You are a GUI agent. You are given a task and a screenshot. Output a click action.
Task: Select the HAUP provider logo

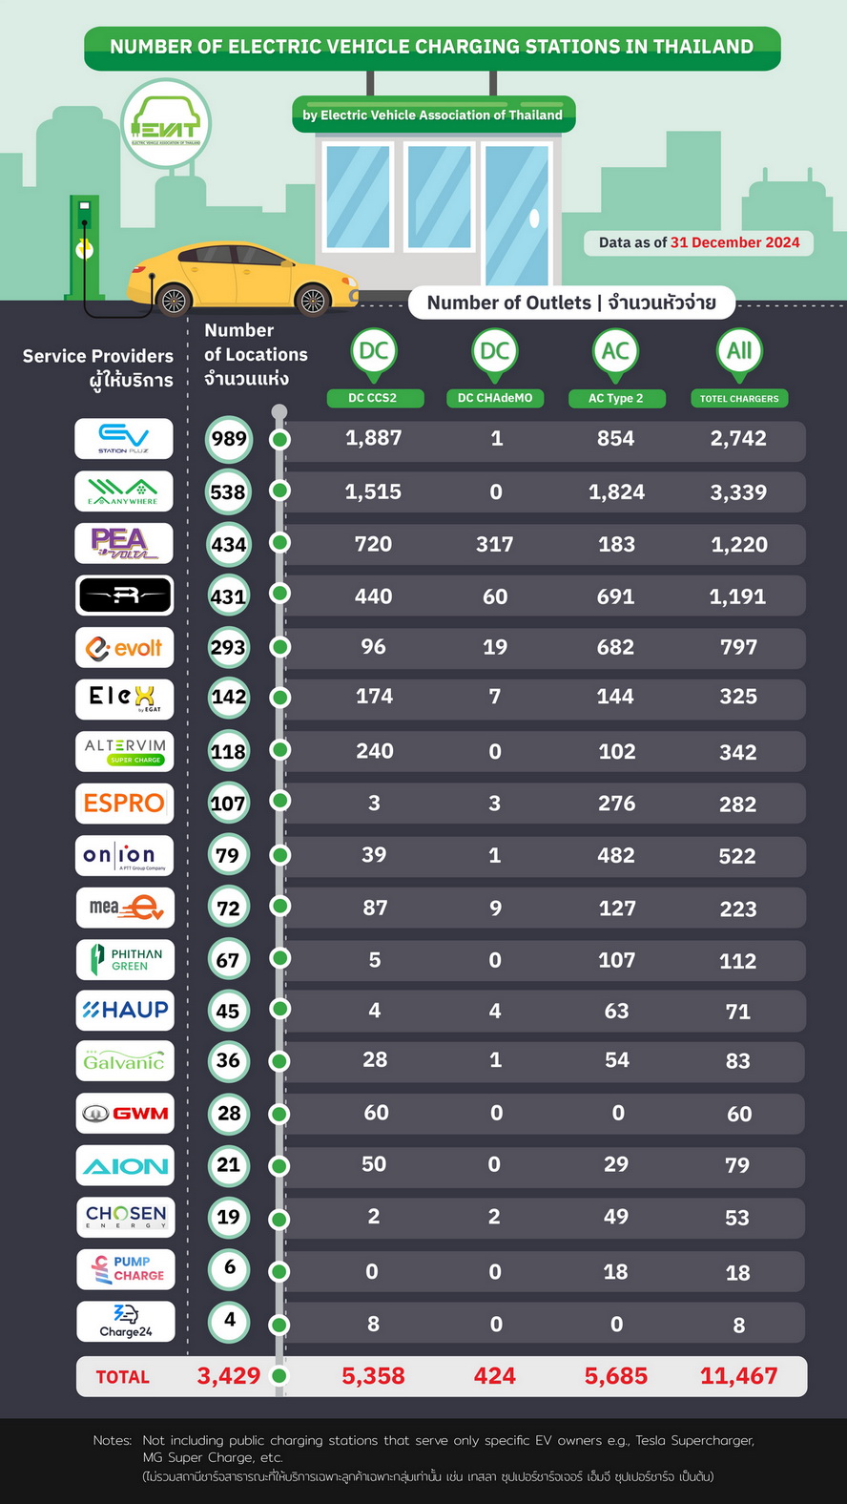pos(125,1011)
